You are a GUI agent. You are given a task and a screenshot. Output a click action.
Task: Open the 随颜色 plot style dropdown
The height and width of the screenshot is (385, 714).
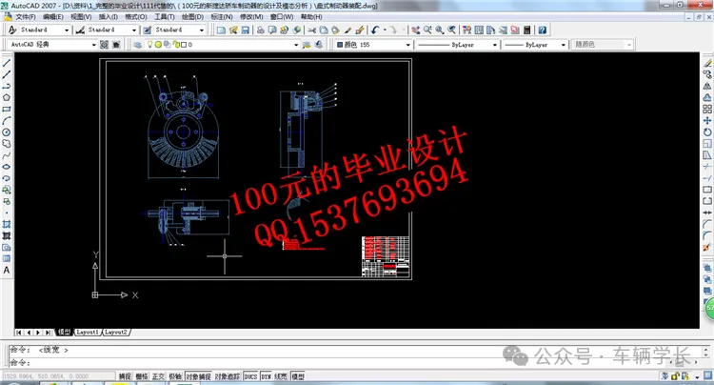pos(629,45)
